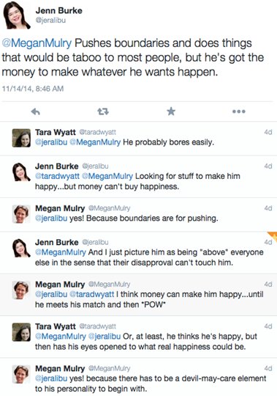The height and width of the screenshot is (396, 277).
Task: Favorite the tweet with the star
Action: [x=171, y=111]
